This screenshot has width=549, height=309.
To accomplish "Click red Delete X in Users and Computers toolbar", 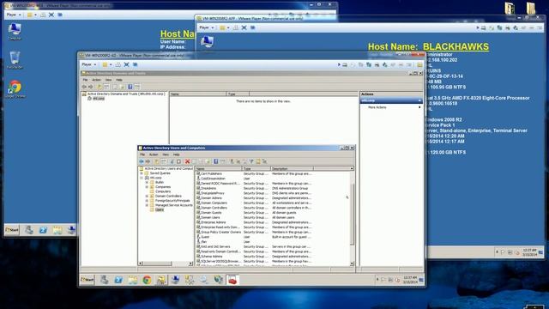I will click(x=187, y=161).
